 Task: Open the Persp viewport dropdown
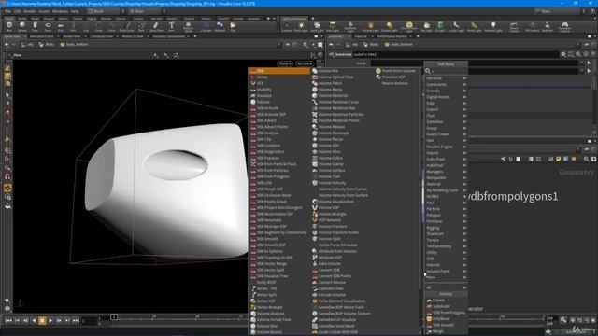pyautogui.click(x=284, y=63)
